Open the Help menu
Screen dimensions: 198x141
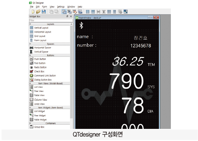click(80, 7)
